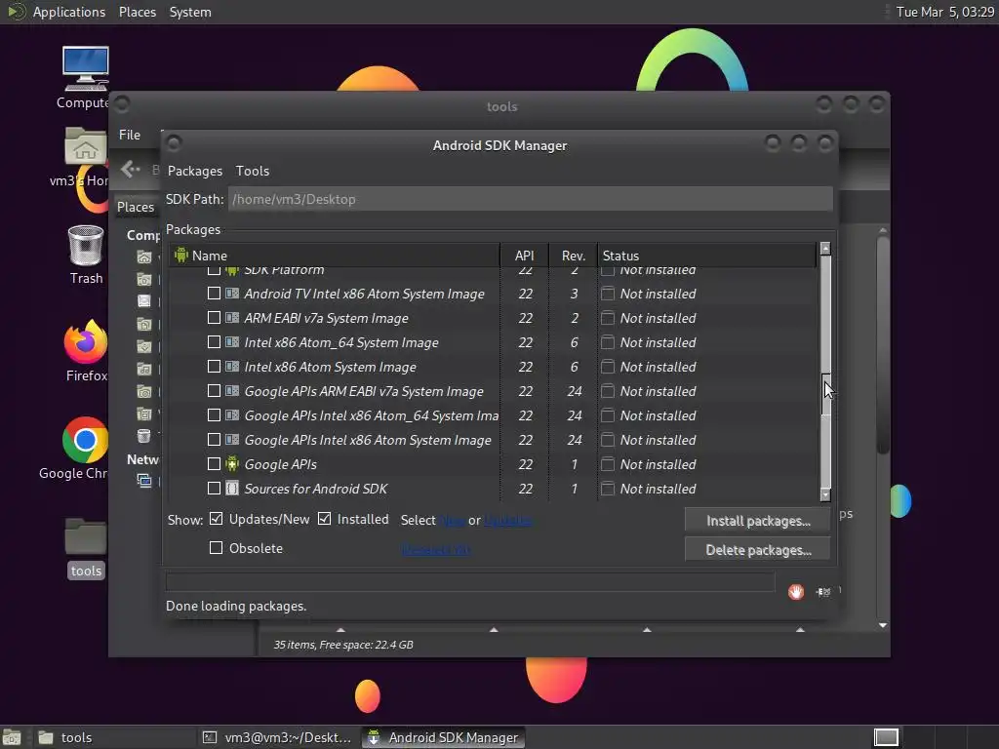The width and height of the screenshot is (999, 749).
Task: Check the Intel x86 Atom_64 System Image box
Action: coord(214,341)
